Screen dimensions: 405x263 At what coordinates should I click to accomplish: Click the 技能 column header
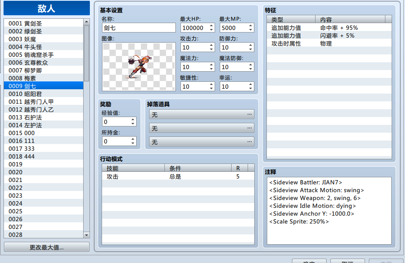pos(133,168)
